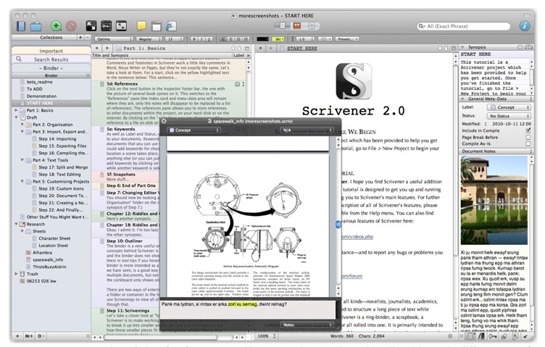Click add new item plus in binder footer
The width and height of the screenshot is (545, 347).
click(17, 336)
